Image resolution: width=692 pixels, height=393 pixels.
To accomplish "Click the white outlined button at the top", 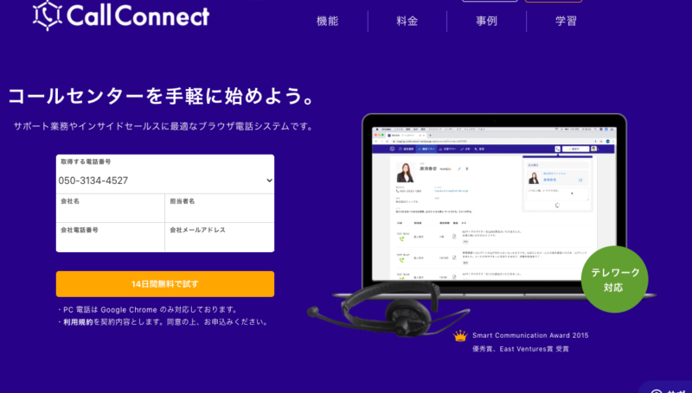I will click(x=490, y=1).
